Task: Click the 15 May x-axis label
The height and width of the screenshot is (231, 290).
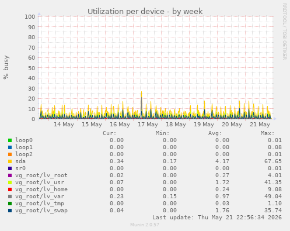Action: (92, 125)
